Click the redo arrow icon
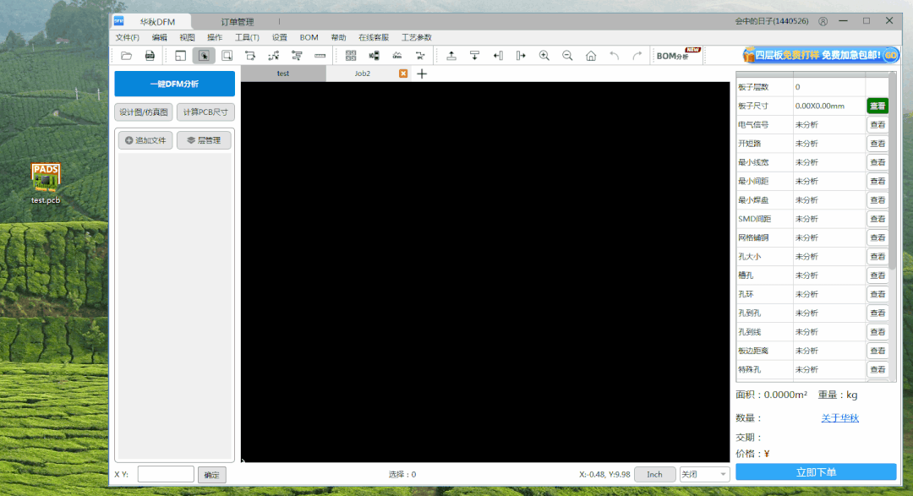Viewport: 913px width, 496px height. [x=637, y=56]
